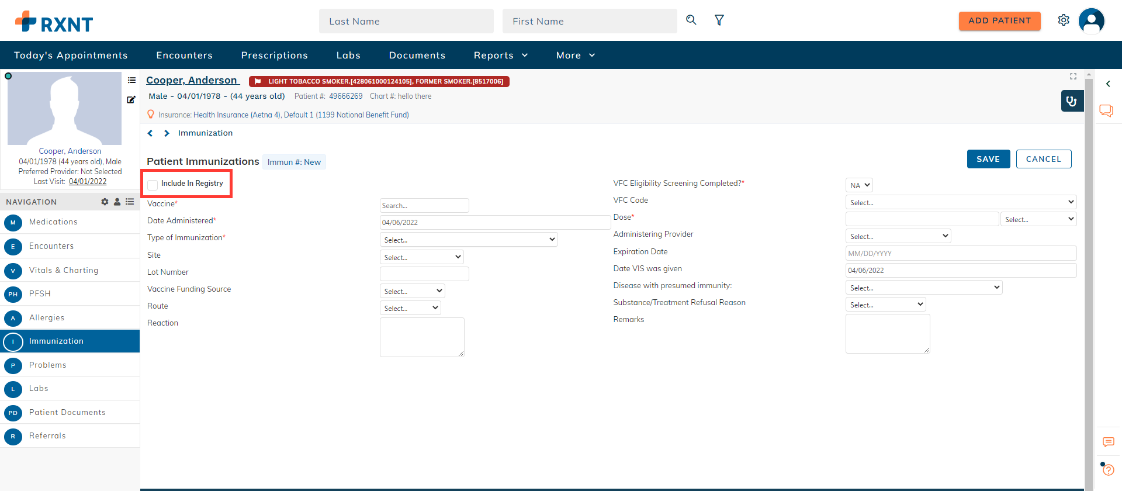Open the Reports menu
This screenshot has height=491, width=1122.
click(501, 55)
